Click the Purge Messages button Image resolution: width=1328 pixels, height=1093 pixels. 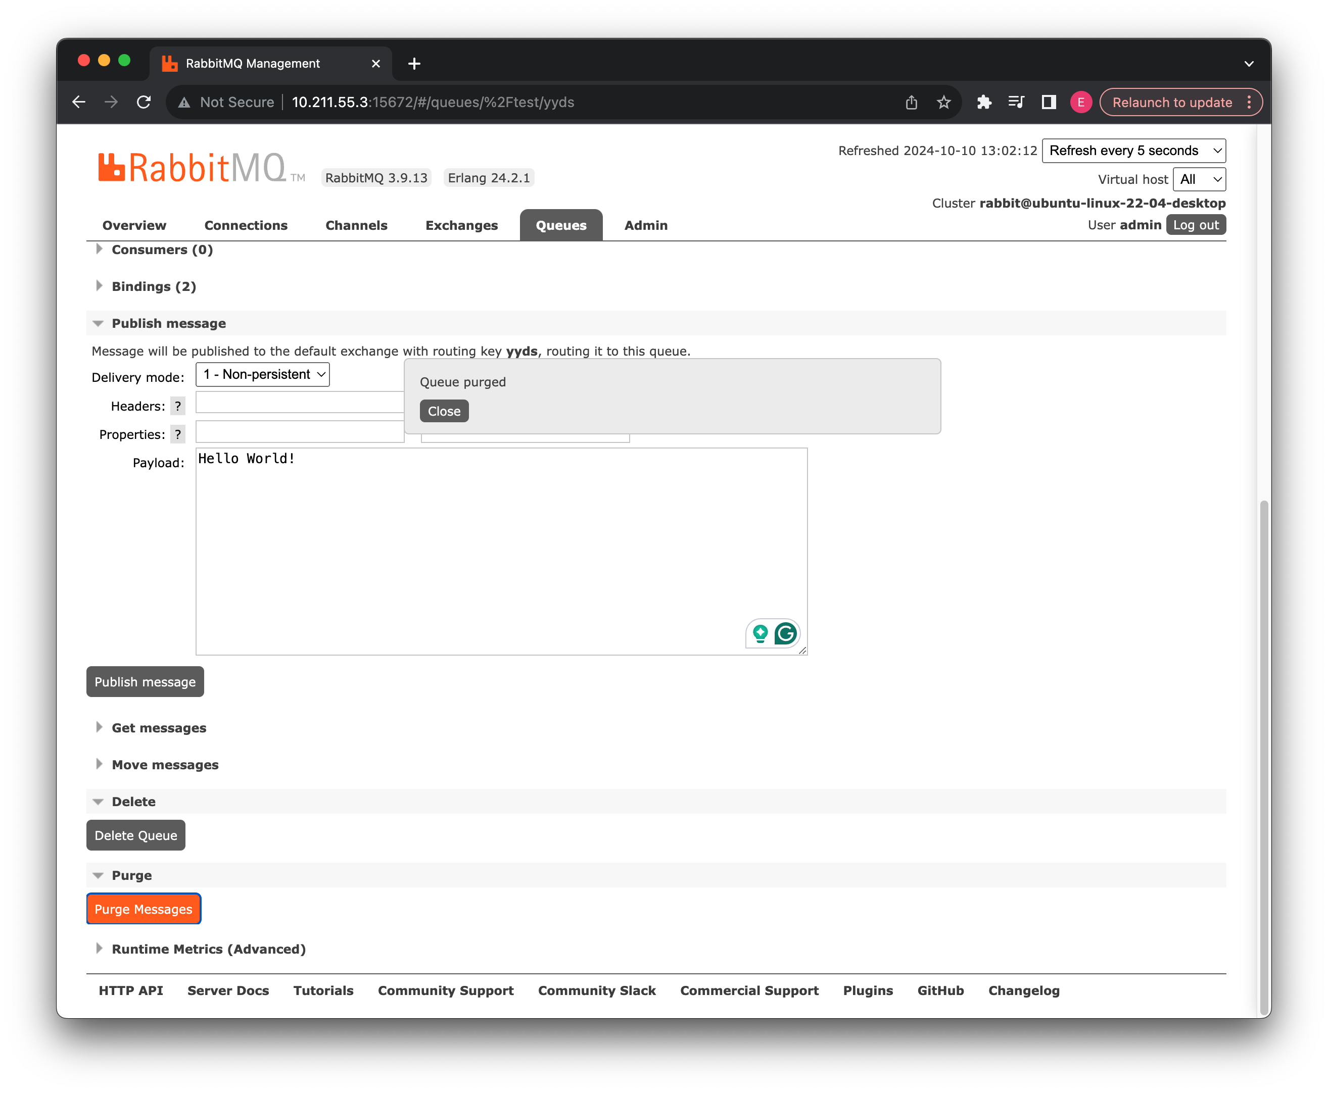[143, 909]
